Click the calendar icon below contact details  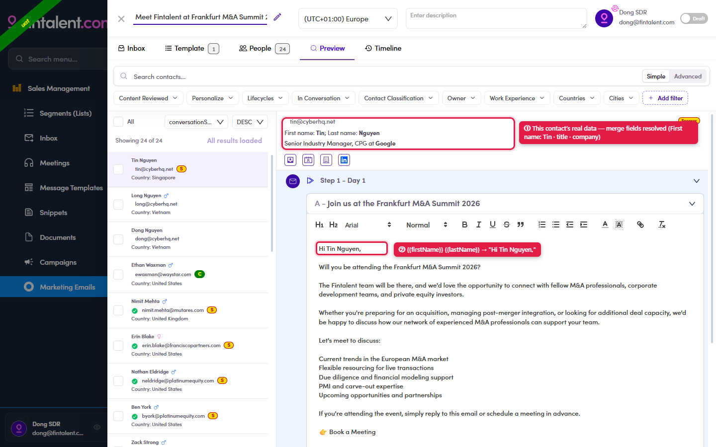(x=308, y=160)
